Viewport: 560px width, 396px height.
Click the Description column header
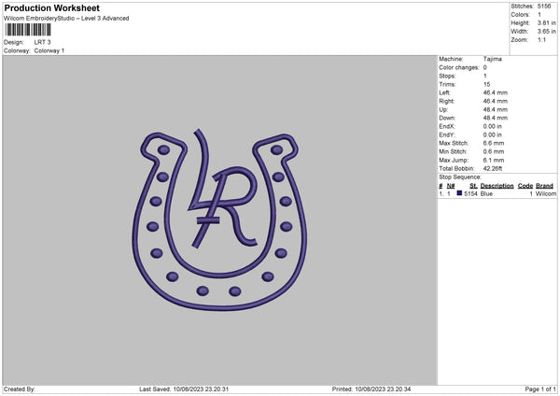click(497, 186)
